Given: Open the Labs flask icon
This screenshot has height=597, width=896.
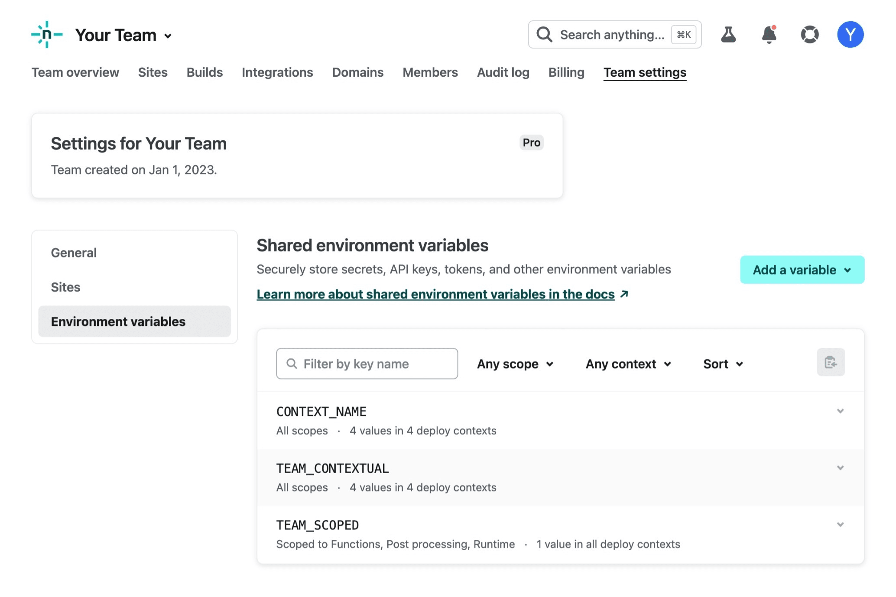Looking at the screenshot, I should [x=728, y=35].
